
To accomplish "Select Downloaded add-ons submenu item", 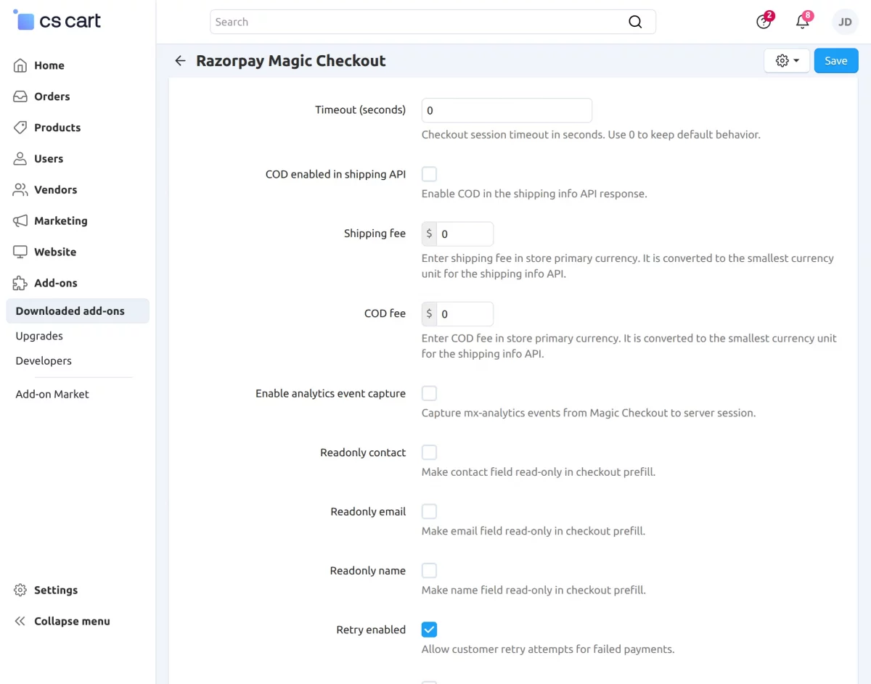I will 78,311.
